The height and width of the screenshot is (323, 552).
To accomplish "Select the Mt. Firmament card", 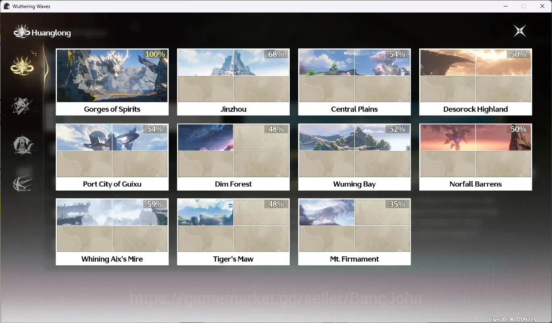I will click(x=354, y=232).
